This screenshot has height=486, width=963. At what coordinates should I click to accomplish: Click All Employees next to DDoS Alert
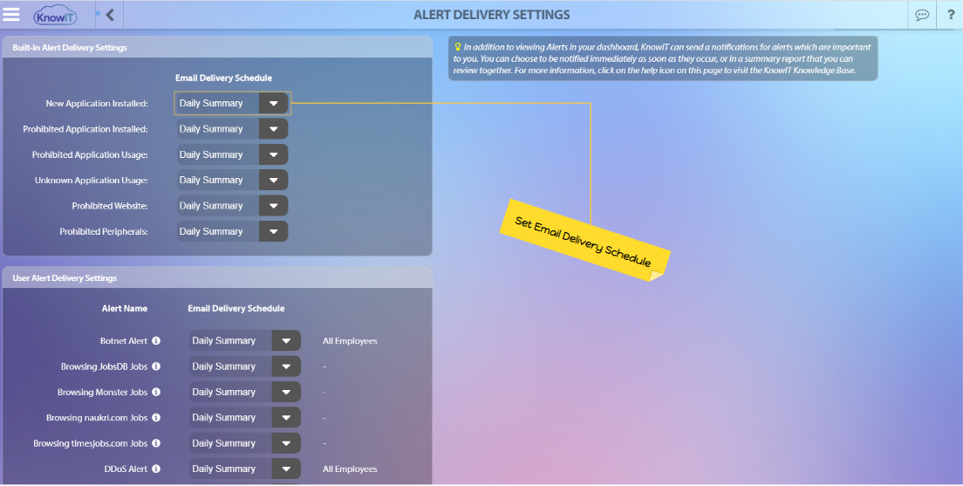click(350, 469)
